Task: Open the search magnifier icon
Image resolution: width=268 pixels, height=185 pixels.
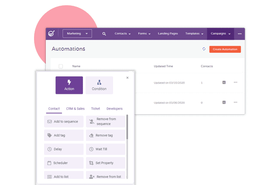Action: pos(104,34)
